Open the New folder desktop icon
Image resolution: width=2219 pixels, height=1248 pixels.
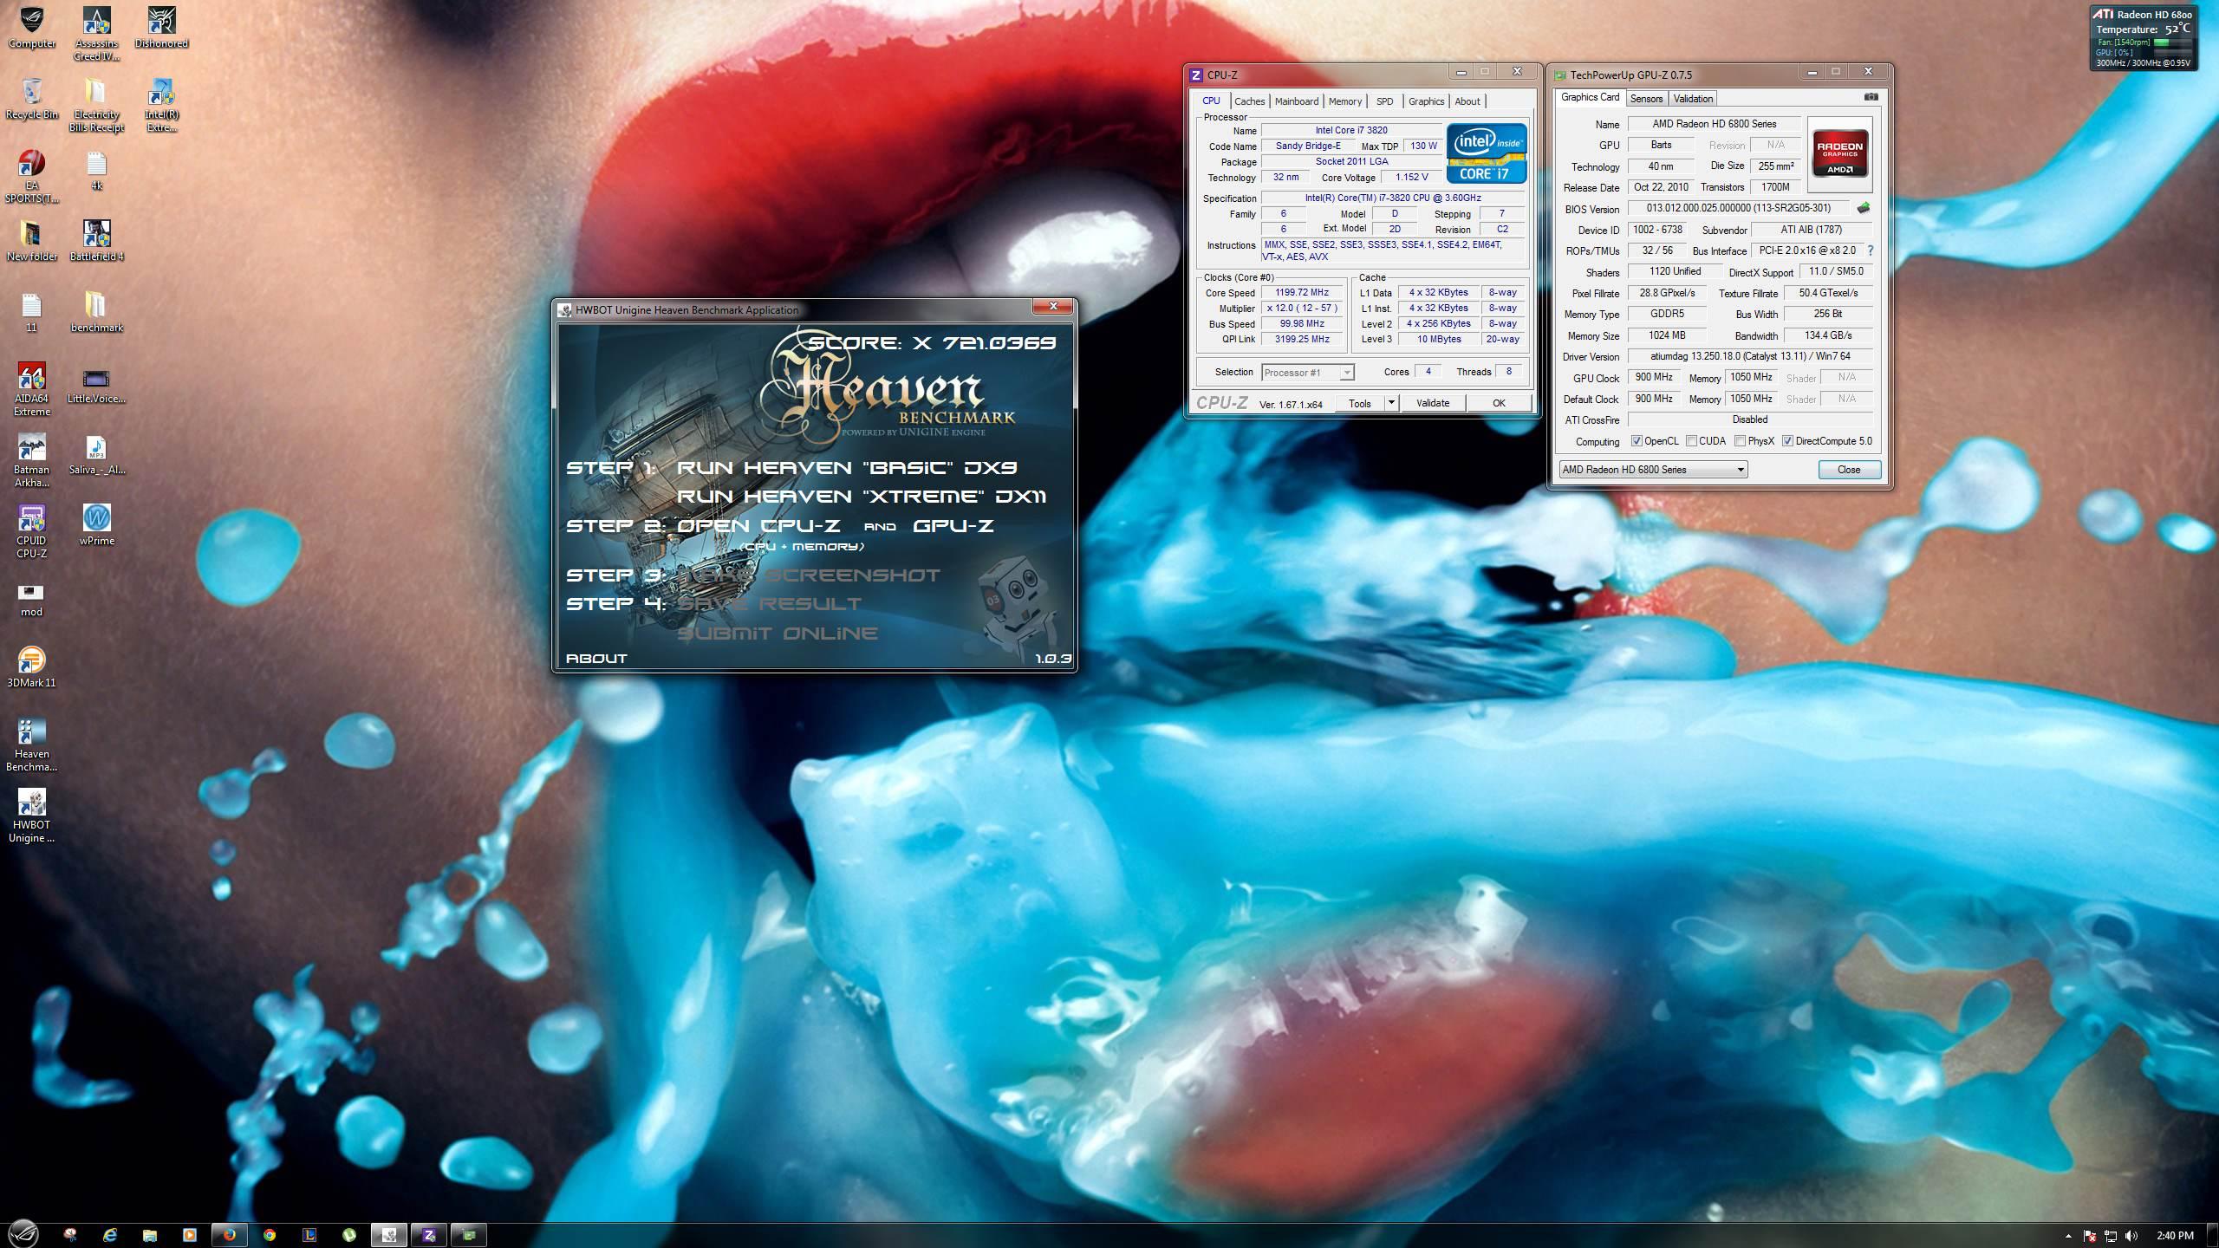[32, 241]
